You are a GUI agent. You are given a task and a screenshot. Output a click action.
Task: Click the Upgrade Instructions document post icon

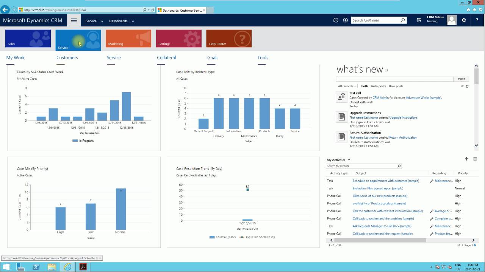pos(341,117)
